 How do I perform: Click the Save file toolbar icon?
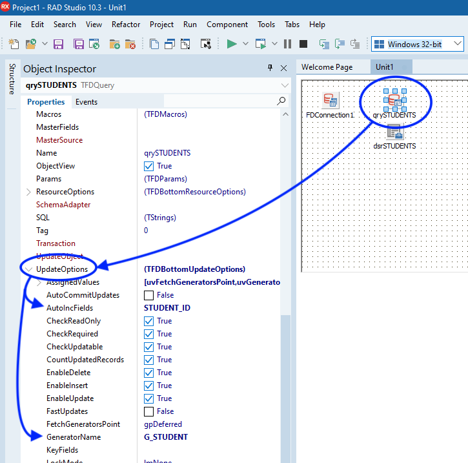[x=58, y=44]
